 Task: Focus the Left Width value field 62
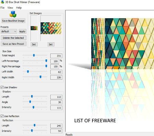tap(56, 72)
